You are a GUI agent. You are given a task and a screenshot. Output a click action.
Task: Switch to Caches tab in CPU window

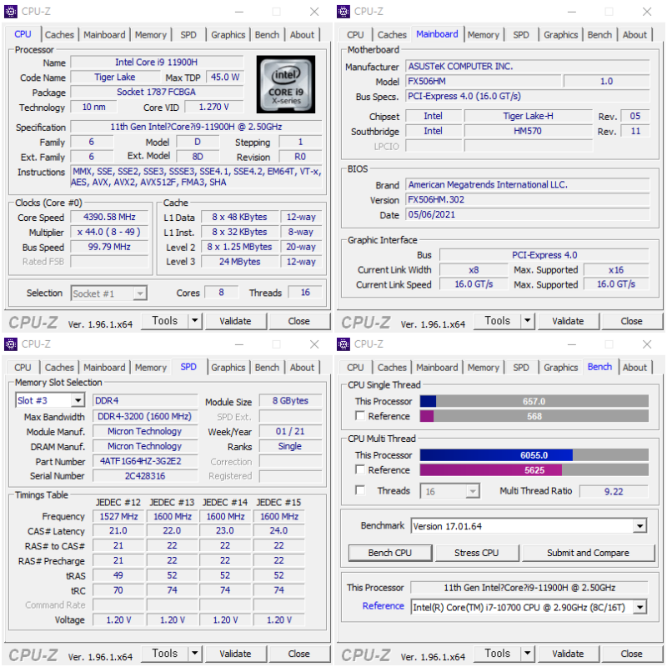(59, 35)
